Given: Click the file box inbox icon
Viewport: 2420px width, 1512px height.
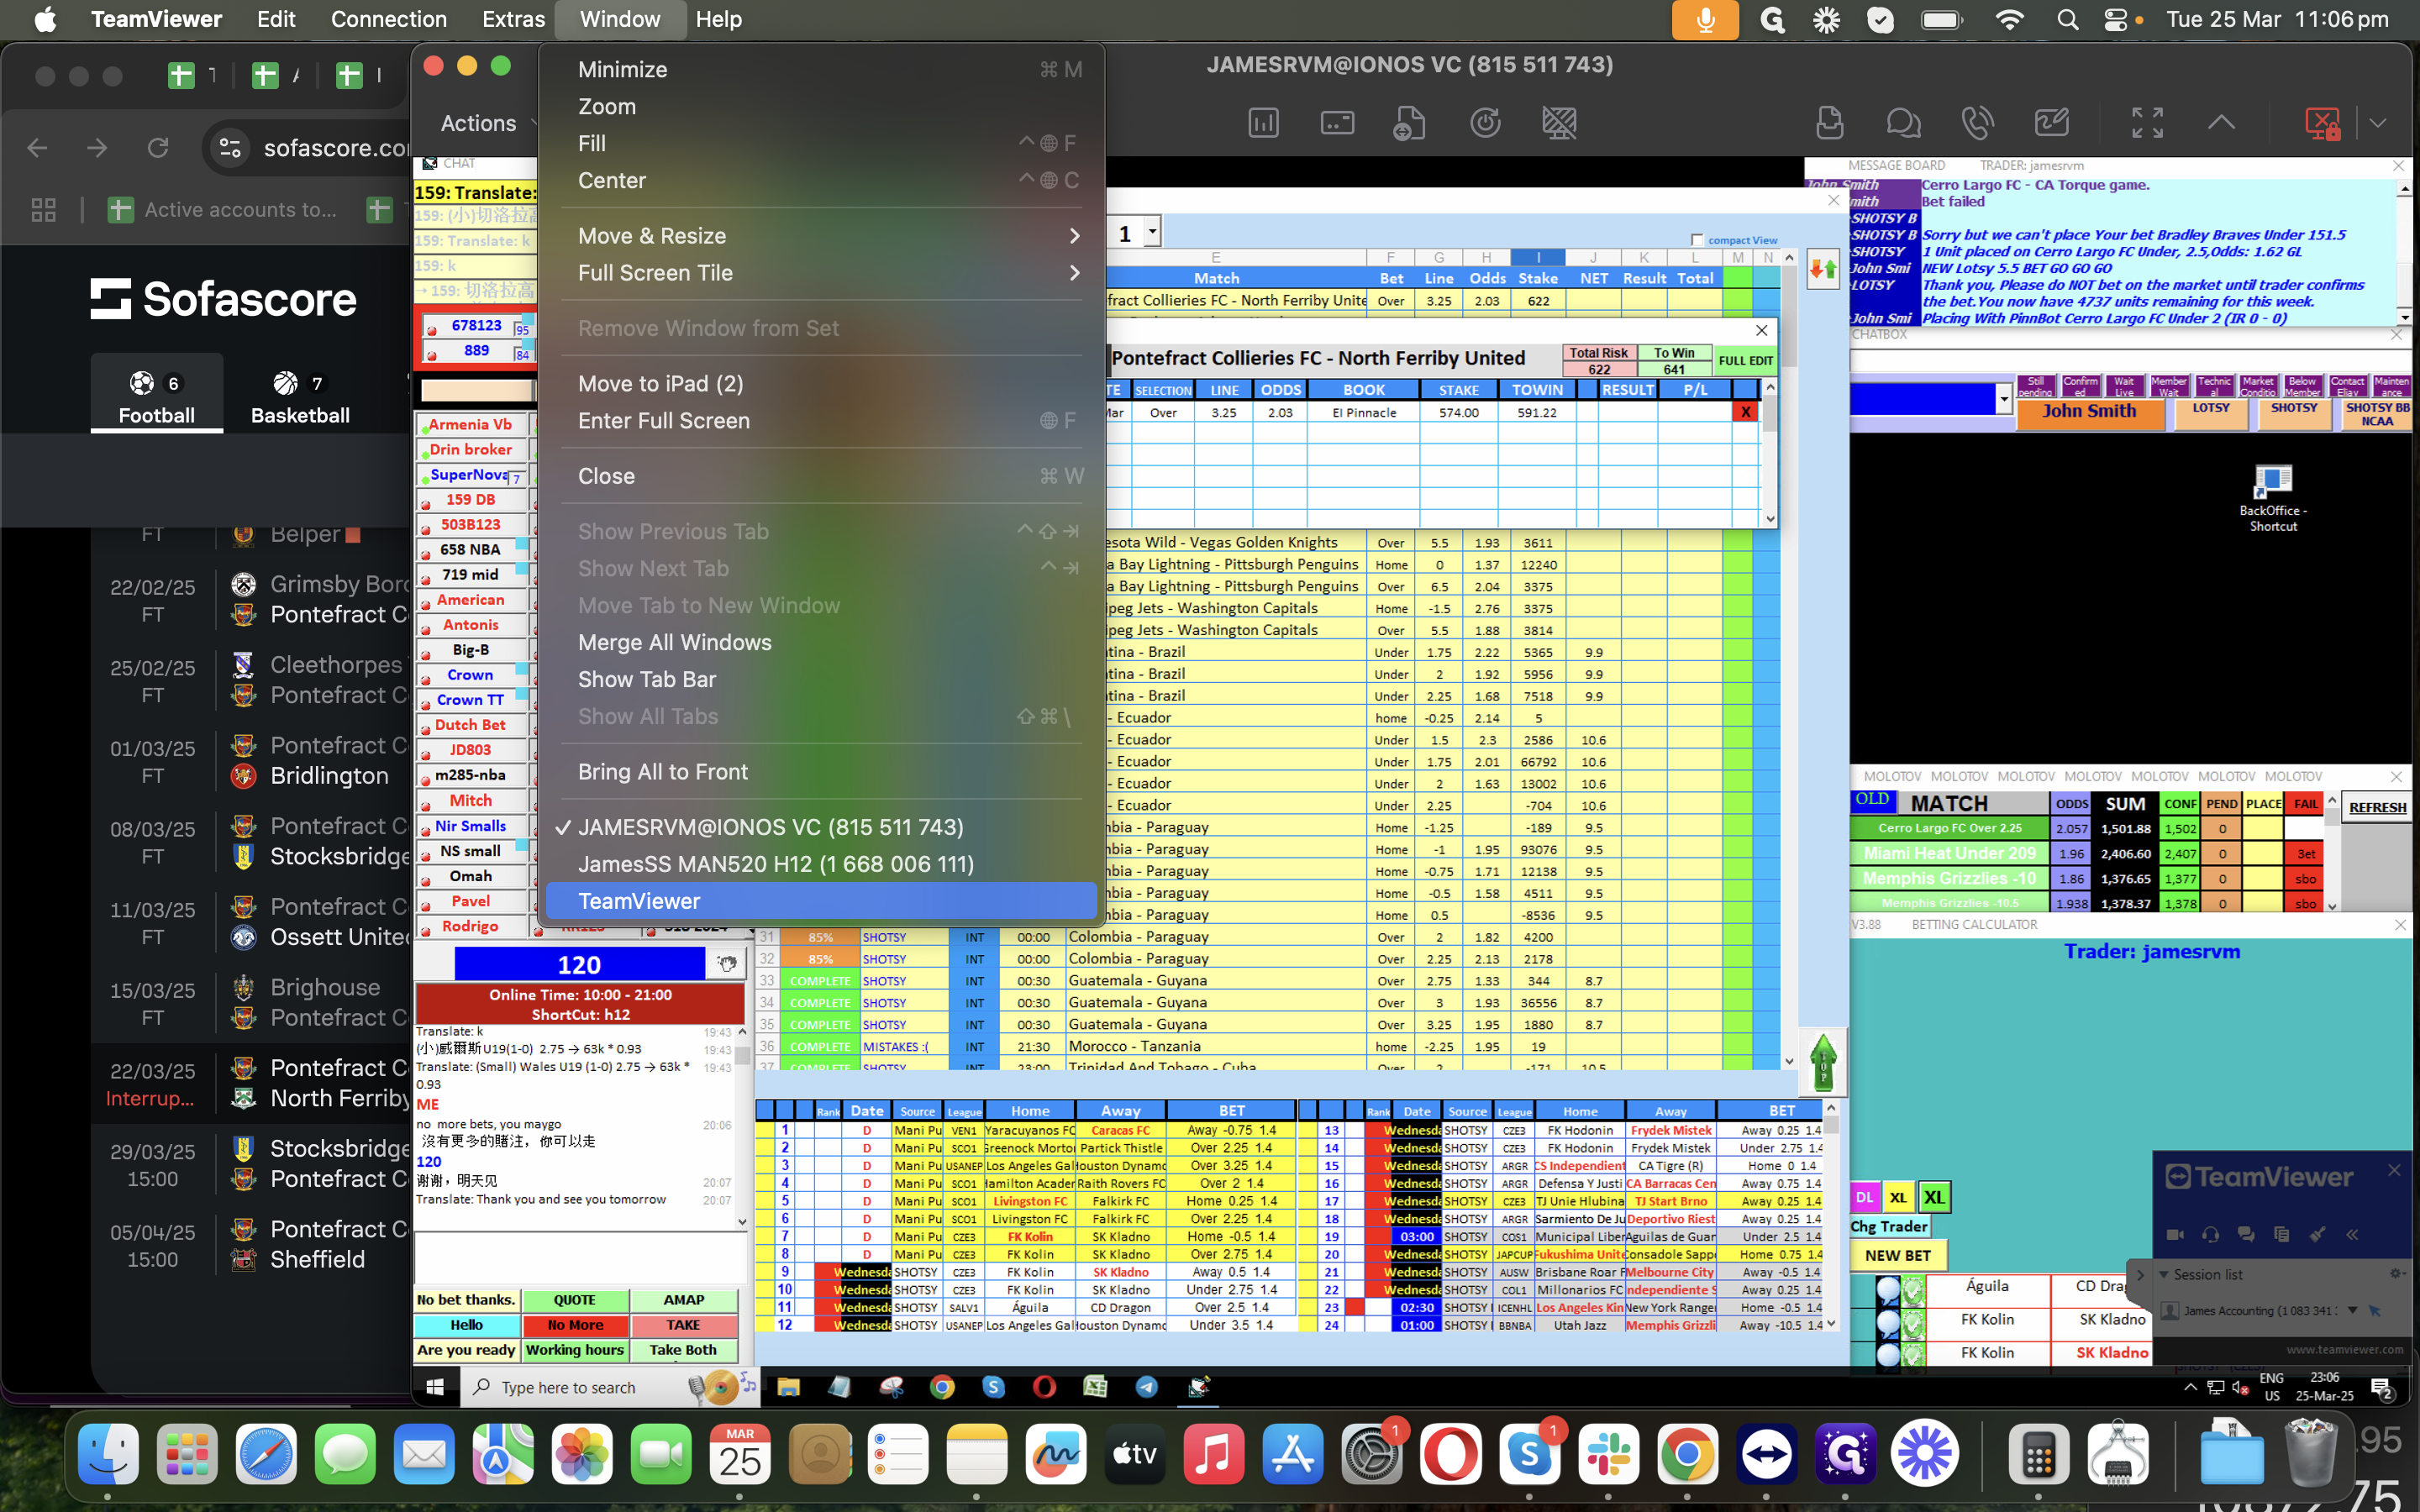Looking at the screenshot, I should [1829, 123].
